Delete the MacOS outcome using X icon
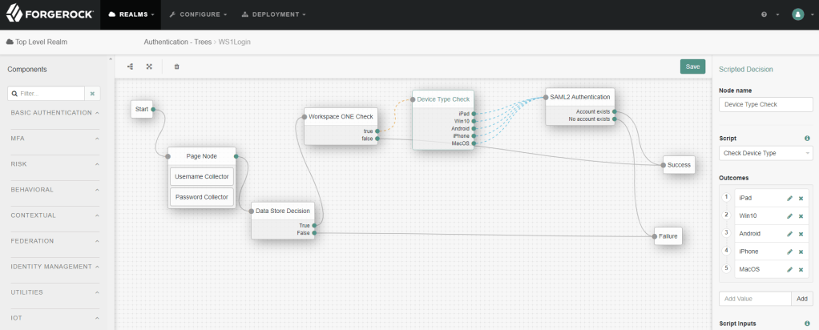 tap(801, 269)
